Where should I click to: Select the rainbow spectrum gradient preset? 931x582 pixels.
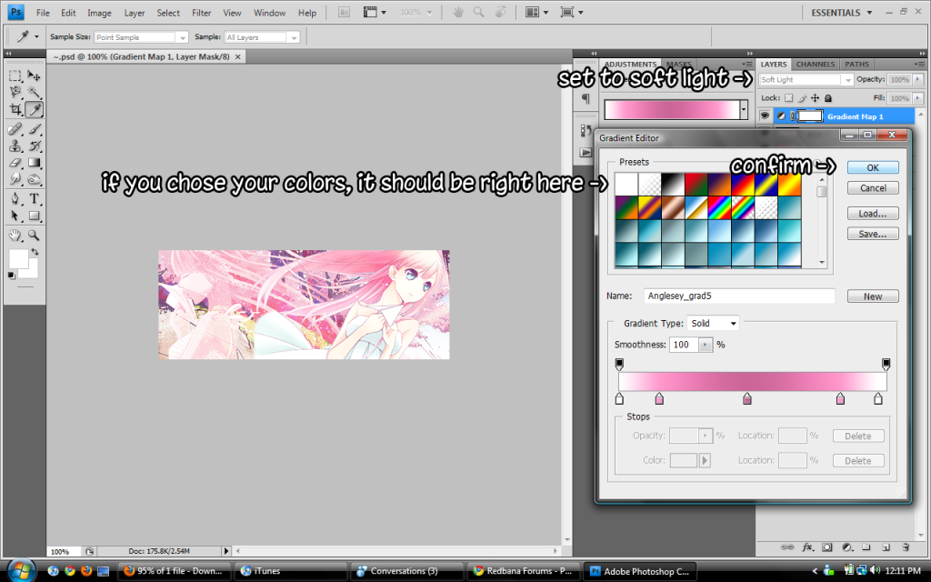click(719, 208)
